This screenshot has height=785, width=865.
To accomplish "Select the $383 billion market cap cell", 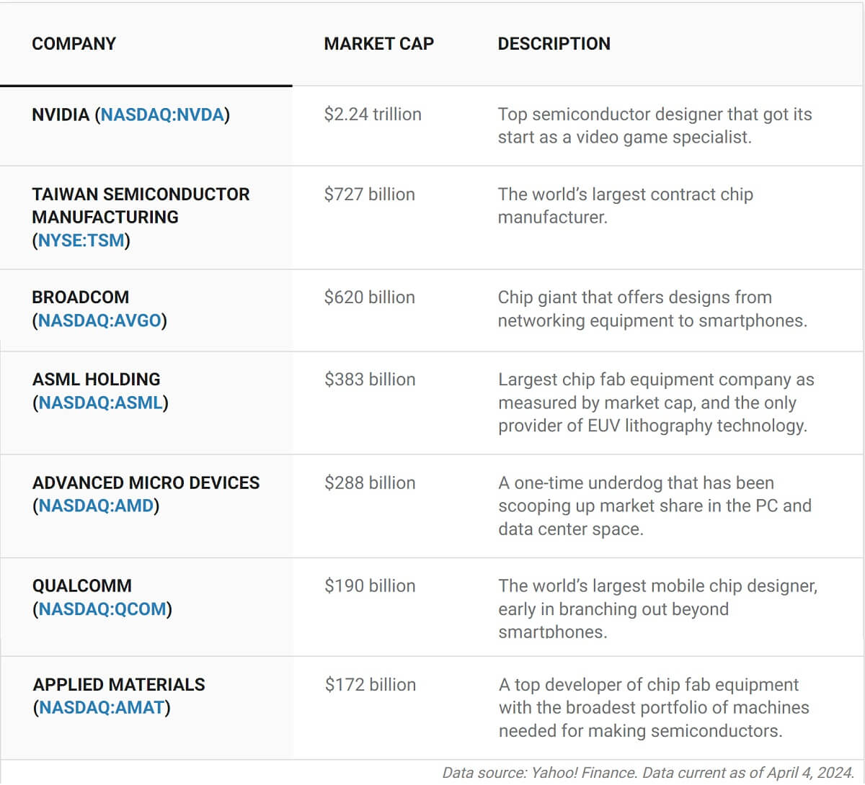I will [x=370, y=380].
